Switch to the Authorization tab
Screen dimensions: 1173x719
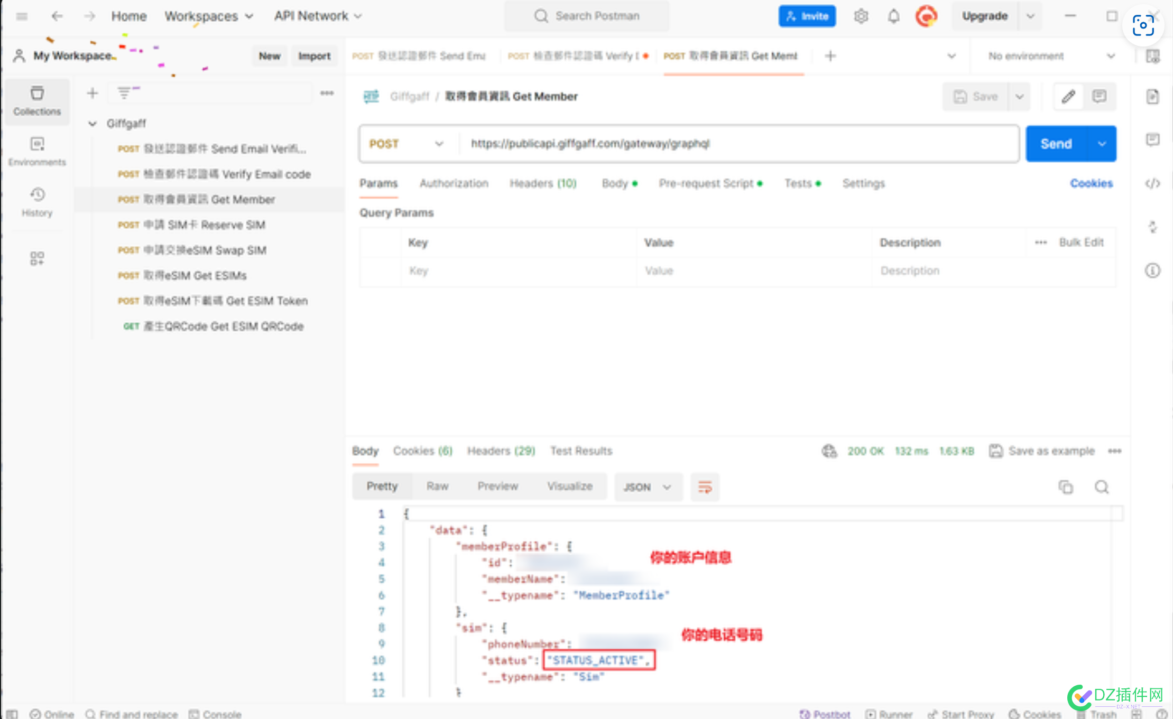(x=454, y=183)
